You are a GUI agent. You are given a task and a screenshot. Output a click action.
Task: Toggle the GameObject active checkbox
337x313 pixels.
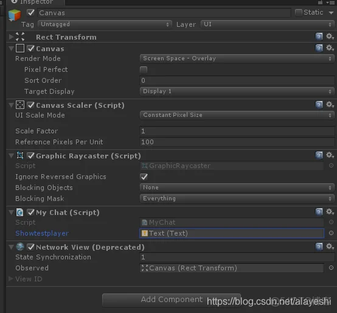[31, 13]
